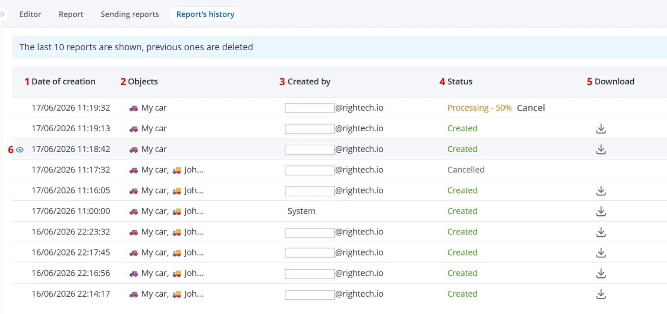The image size is (667, 314).
Task: Download the report created 16/06/2026 22:16:56
Action: click(x=601, y=274)
